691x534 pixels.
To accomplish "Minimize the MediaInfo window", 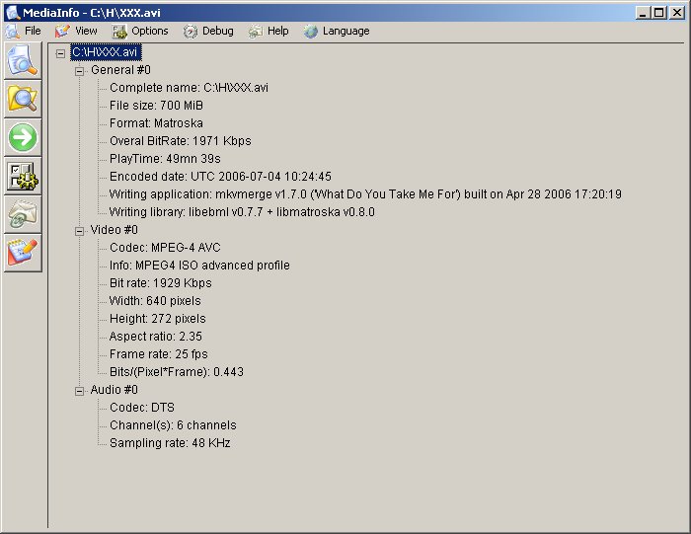I will point(643,13).
